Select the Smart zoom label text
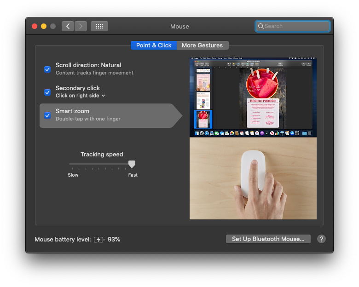This screenshot has height=287, width=359. (72, 111)
